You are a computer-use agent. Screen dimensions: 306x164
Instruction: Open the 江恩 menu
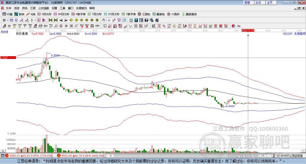pyautogui.click(x=33, y=8)
